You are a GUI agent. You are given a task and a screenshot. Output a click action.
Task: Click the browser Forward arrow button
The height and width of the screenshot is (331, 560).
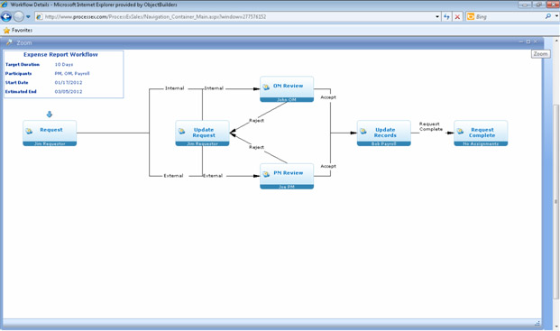[x=19, y=16]
